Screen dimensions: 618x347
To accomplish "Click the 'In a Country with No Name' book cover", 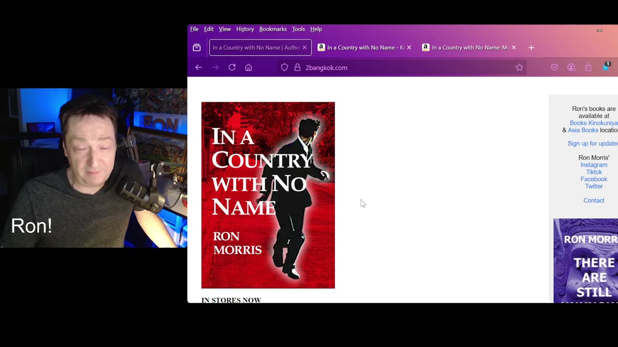I will click(x=268, y=195).
